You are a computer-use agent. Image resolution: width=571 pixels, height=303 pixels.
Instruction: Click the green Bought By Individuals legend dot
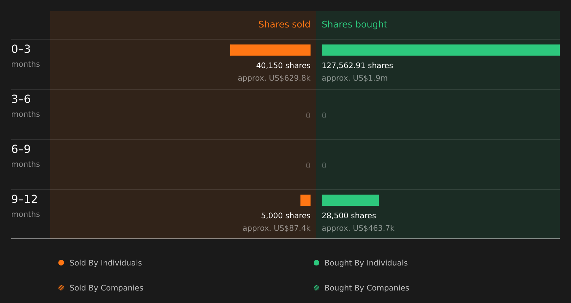316,263
